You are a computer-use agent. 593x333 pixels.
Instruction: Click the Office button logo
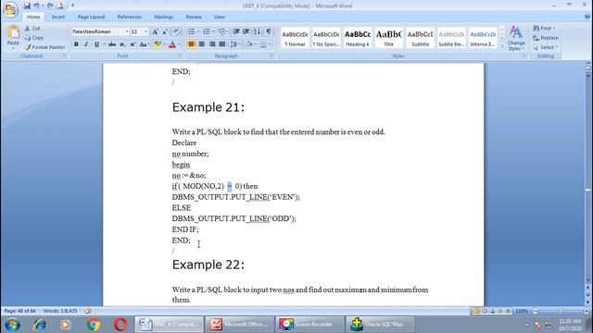(x=10, y=9)
